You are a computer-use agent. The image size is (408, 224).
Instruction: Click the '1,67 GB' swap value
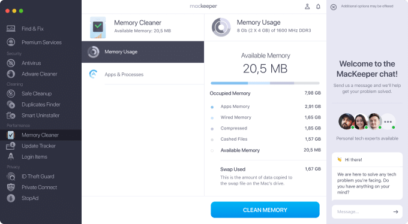tap(313, 169)
